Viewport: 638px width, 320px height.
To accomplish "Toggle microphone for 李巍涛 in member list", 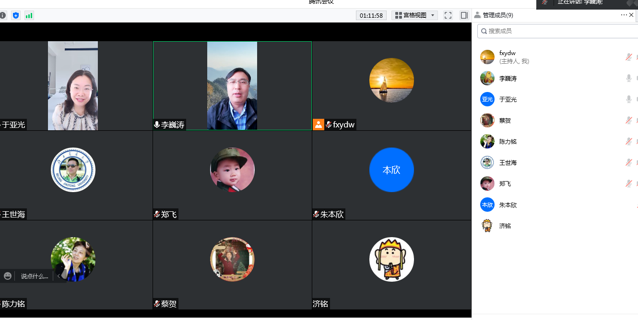I will coord(628,78).
